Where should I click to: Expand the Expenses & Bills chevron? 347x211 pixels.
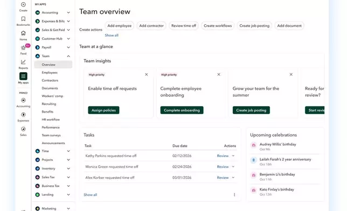pyautogui.click(x=68, y=21)
